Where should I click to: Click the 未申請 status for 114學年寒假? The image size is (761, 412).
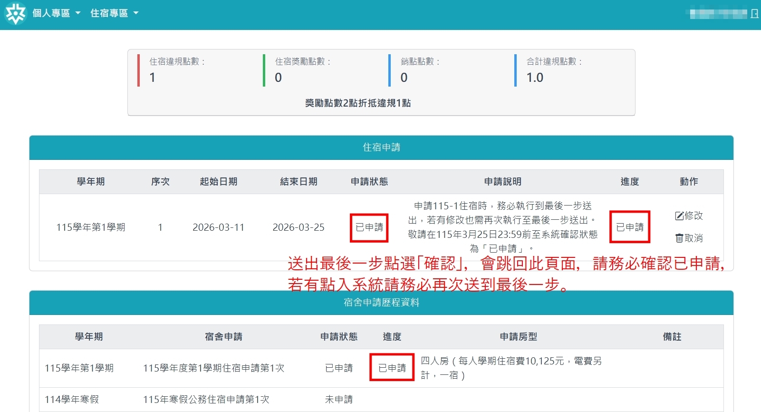[x=339, y=400]
